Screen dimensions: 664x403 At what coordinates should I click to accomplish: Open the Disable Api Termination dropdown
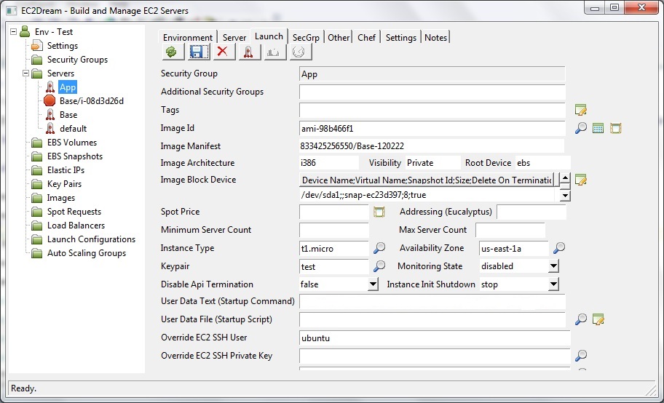click(373, 284)
